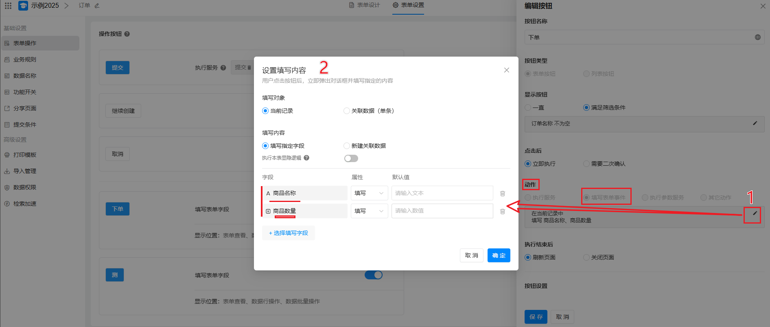
Task: Click the globe icon in 按钮名称 field
Action: click(757, 37)
